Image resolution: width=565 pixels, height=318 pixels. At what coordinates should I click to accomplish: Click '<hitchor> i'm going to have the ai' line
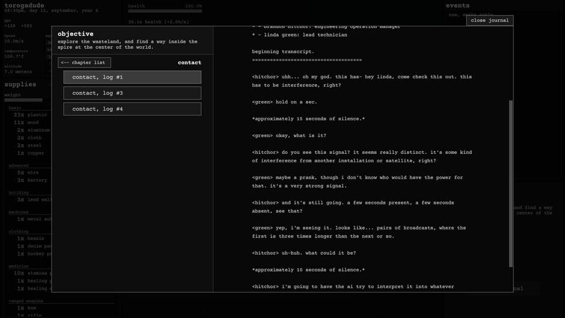click(x=353, y=287)
